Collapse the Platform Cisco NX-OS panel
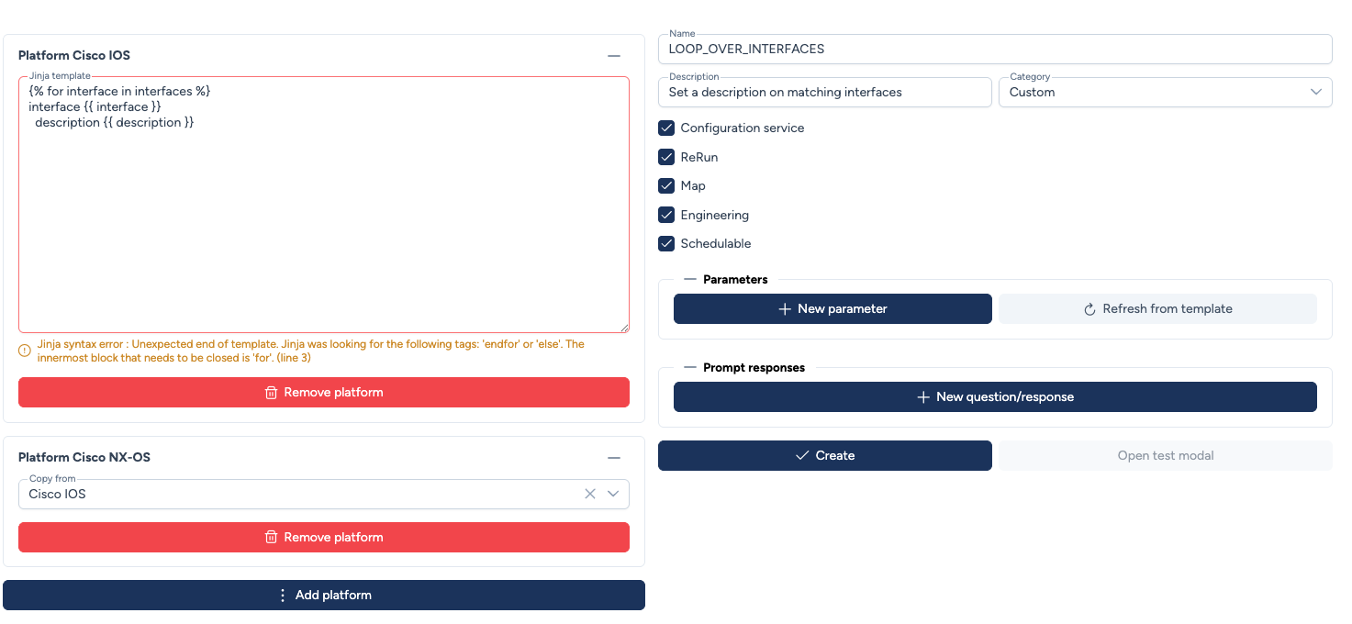The image size is (1352, 624). pos(614,458)
